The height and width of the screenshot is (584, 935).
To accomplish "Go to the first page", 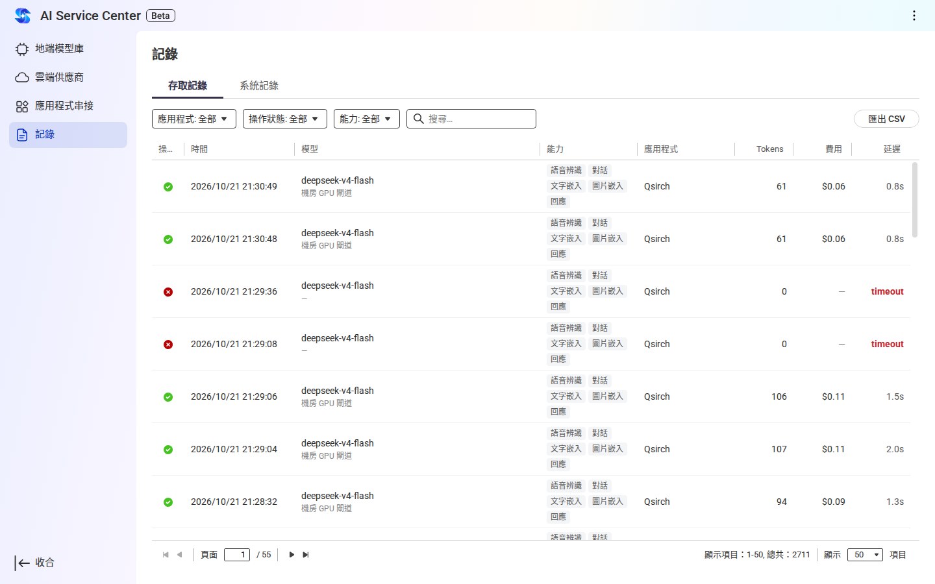I will [x=166, y=555].
